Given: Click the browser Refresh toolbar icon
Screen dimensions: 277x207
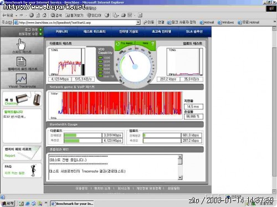Looking at the screenshot, I should [x=38, y=15].
